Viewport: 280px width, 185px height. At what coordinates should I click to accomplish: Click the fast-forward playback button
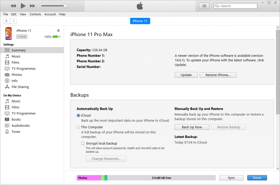pos(32,6)
